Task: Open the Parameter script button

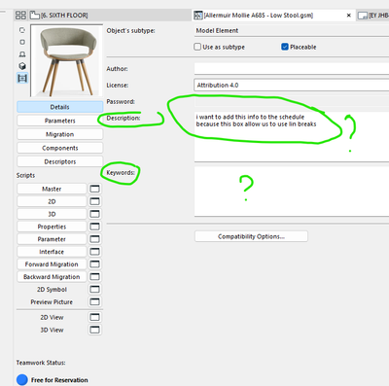Action: coord(52,239)
